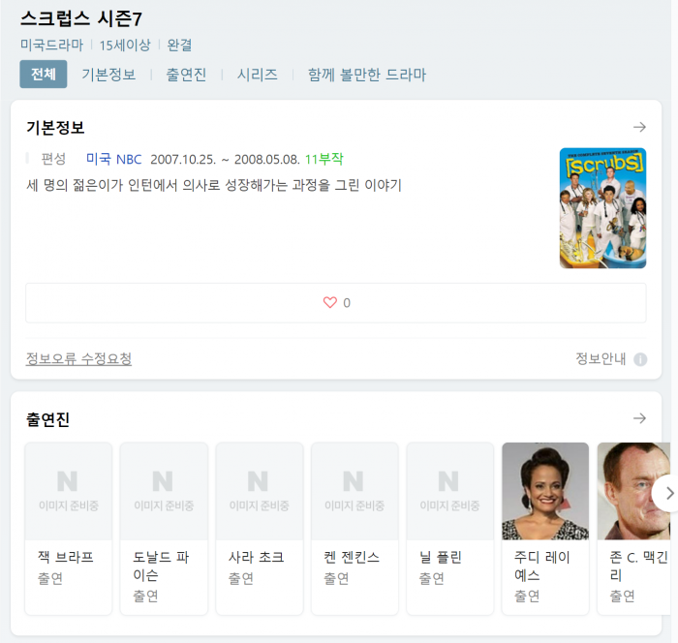Open 기본정보 section arrow
Image resolution: width=678 pixels, height=643 pixels.
pyautogui.click(x=639, y=127)
